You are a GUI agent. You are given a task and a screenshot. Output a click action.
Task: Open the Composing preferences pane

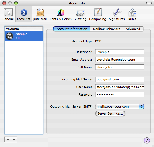[x=98, y=15]
